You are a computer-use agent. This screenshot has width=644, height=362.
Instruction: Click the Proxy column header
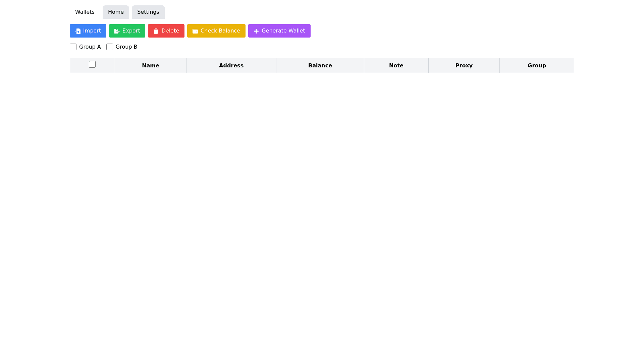pyautogui.click(x=464, y=66)
